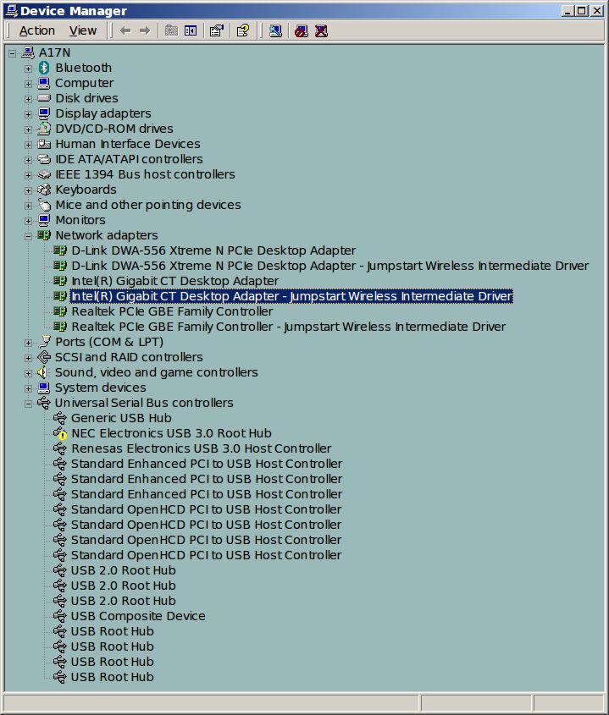Click the Back arrow toolbar button
Image resolution: width=609 pixels, height=715 pixels.
[125, 30]
